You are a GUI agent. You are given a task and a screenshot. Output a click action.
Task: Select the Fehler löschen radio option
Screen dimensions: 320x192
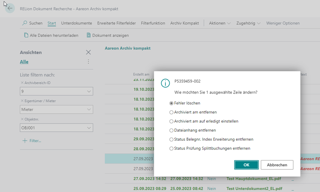pyautogui.click(x=171, y=103)
